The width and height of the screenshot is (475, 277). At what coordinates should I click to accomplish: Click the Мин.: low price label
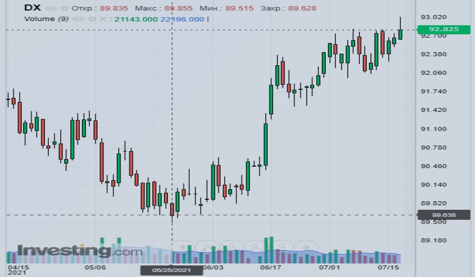[x=211, y=8]
